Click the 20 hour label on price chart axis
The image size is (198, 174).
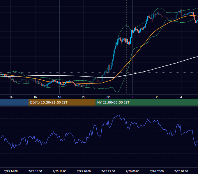click(x=84, y=97)
